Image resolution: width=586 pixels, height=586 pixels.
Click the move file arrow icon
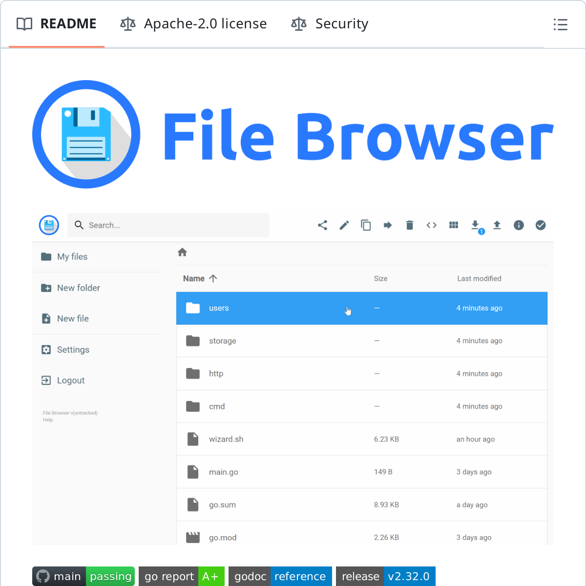click(388, 225)
